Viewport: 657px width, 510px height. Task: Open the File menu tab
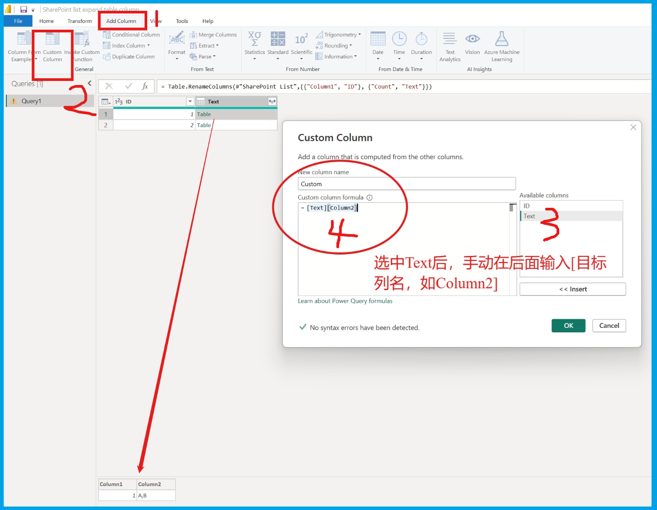[18, 21]
